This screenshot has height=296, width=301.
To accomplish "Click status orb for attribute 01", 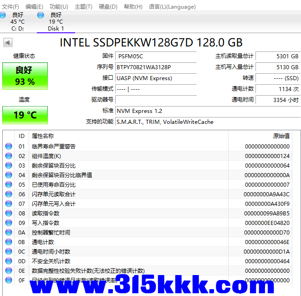I will [x=9, y=146].
